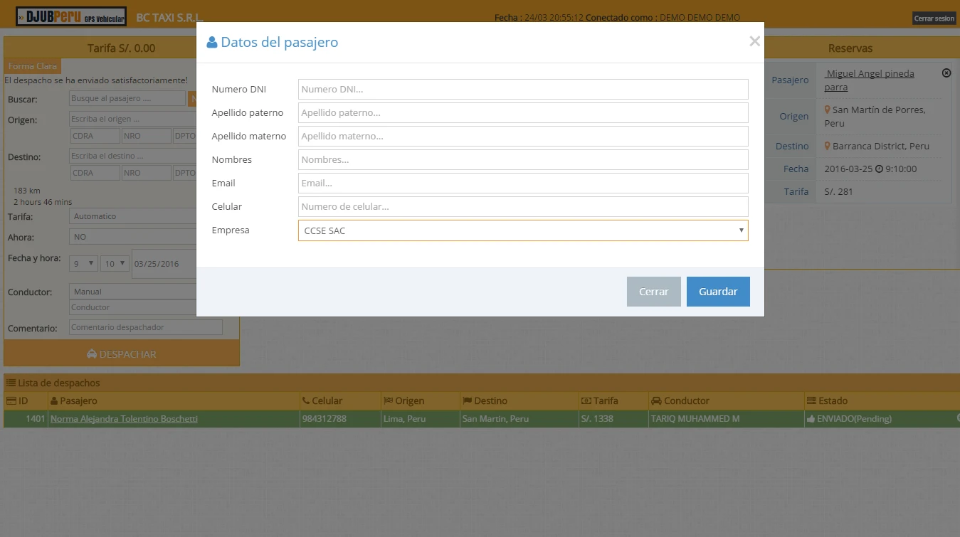Click the phone icon in the Celular column header
960x537 pixels.
[305, 401]
